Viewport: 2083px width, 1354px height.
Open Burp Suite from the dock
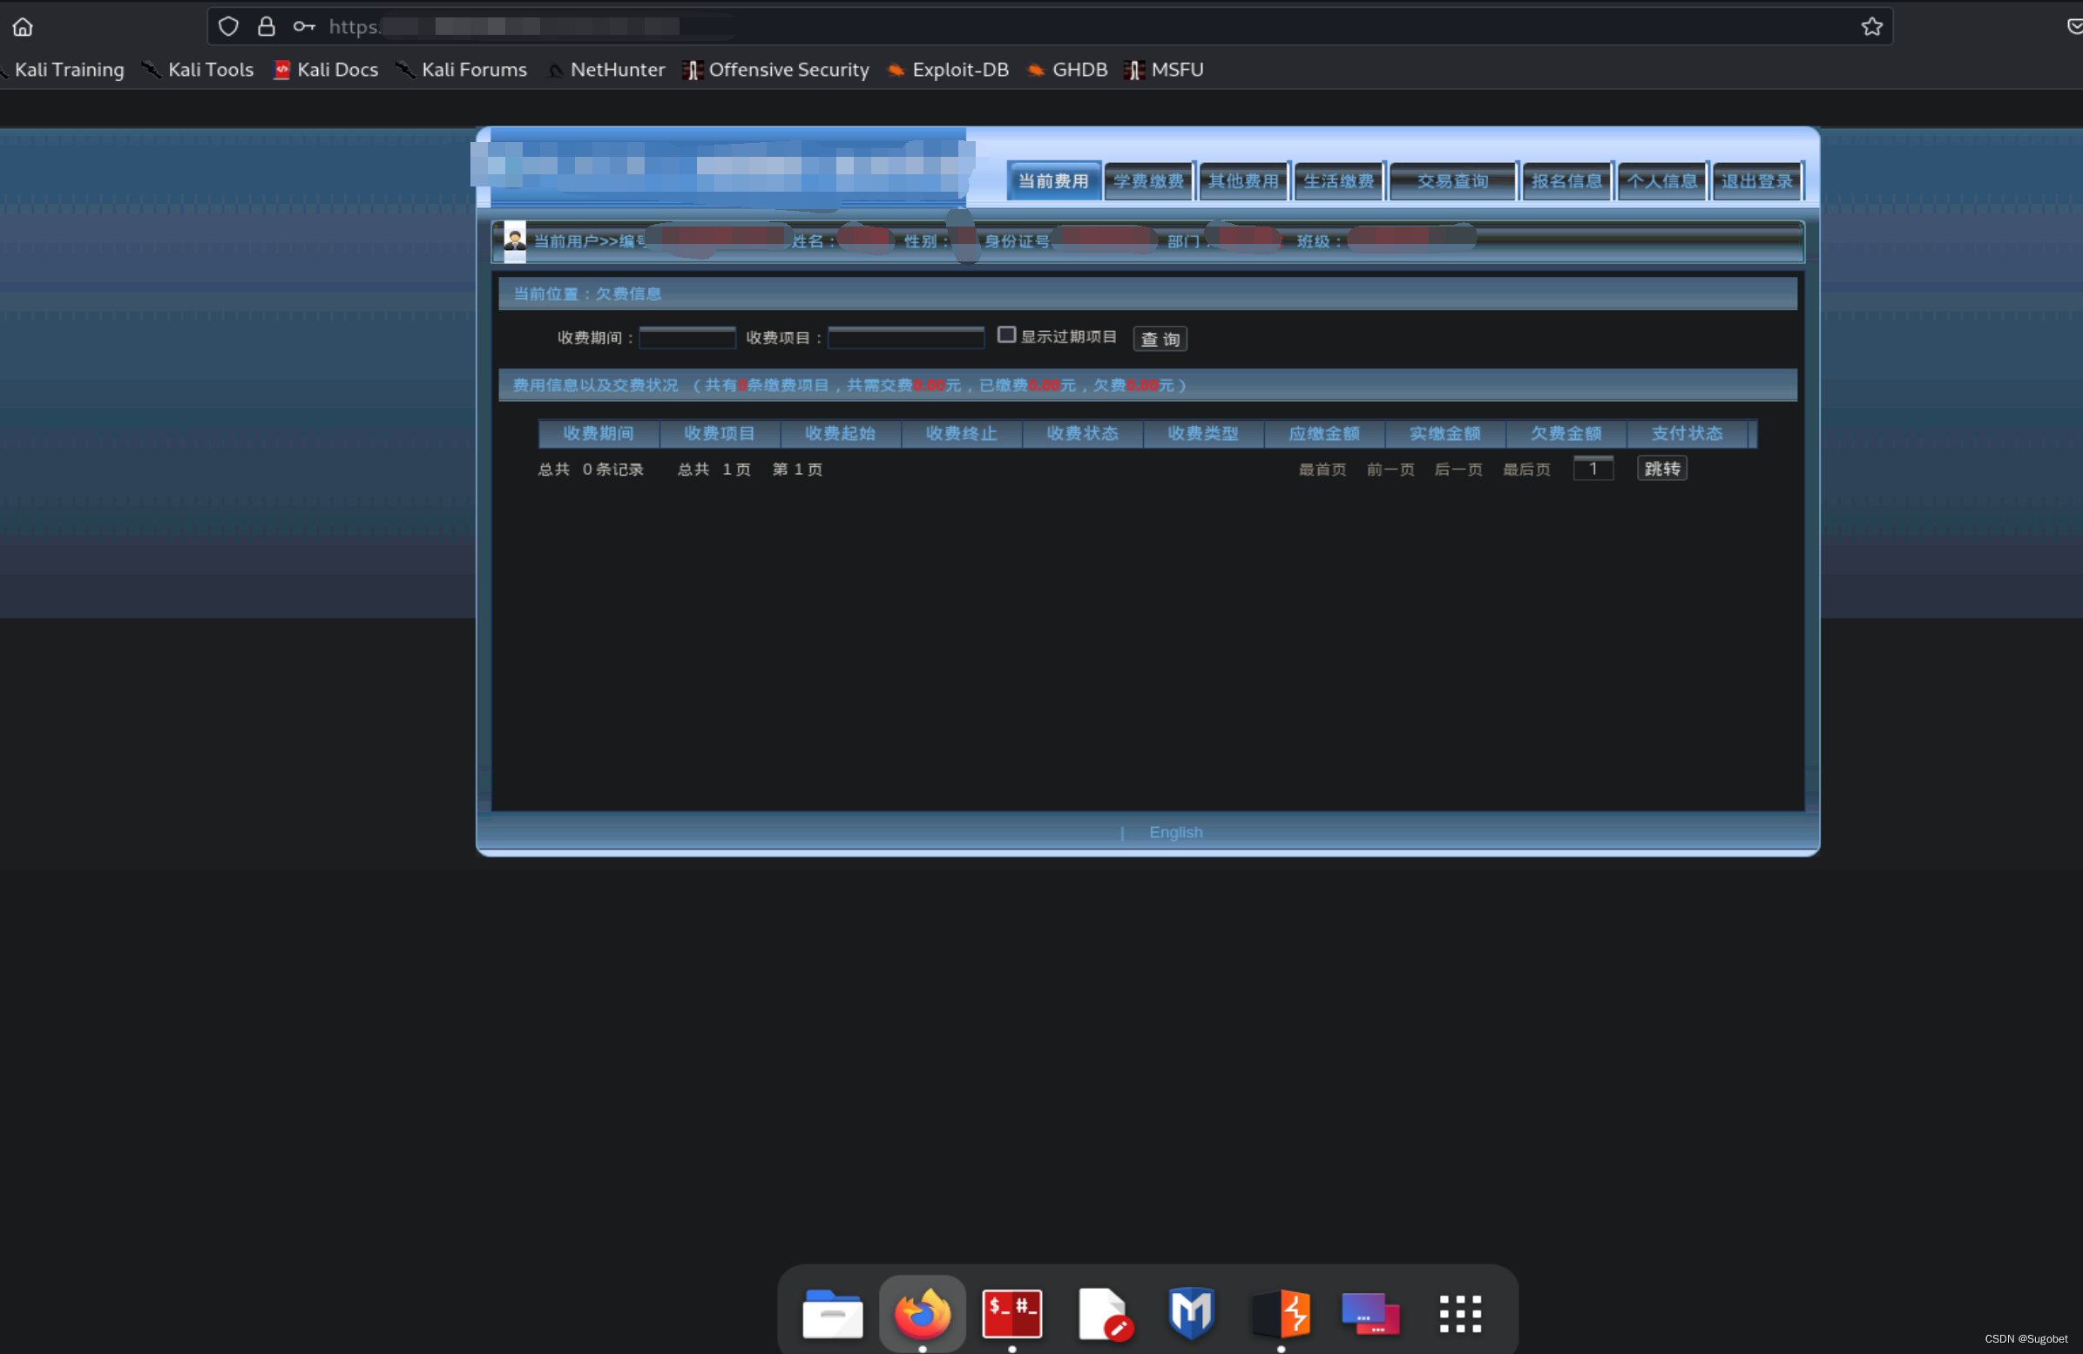tap(1282, 1313)
